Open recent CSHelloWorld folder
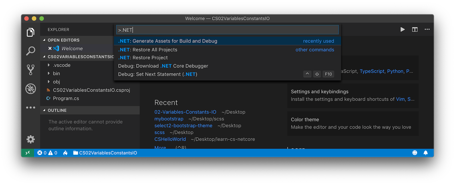Image resolution: width=455 pixels, height=185 pixels. click(x=170, y=139)
